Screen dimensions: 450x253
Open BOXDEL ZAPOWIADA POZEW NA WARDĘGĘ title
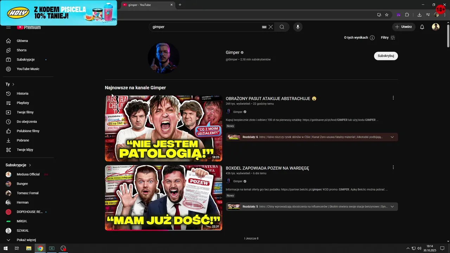(267, 168)
